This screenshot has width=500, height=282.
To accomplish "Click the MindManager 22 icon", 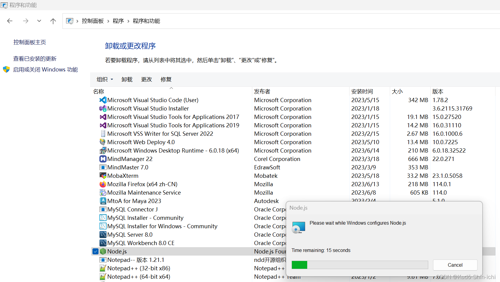I will click(x=103, y=159).
